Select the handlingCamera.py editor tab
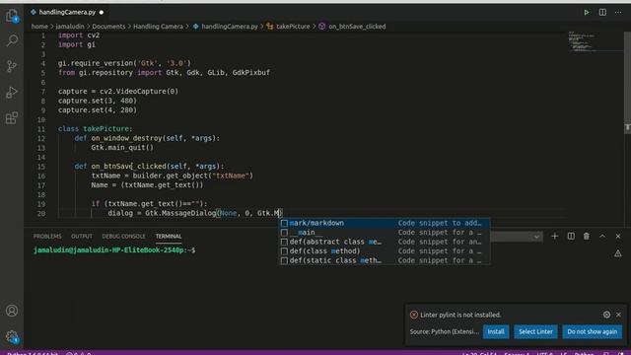Screen dimensions: 631x355 68,12
